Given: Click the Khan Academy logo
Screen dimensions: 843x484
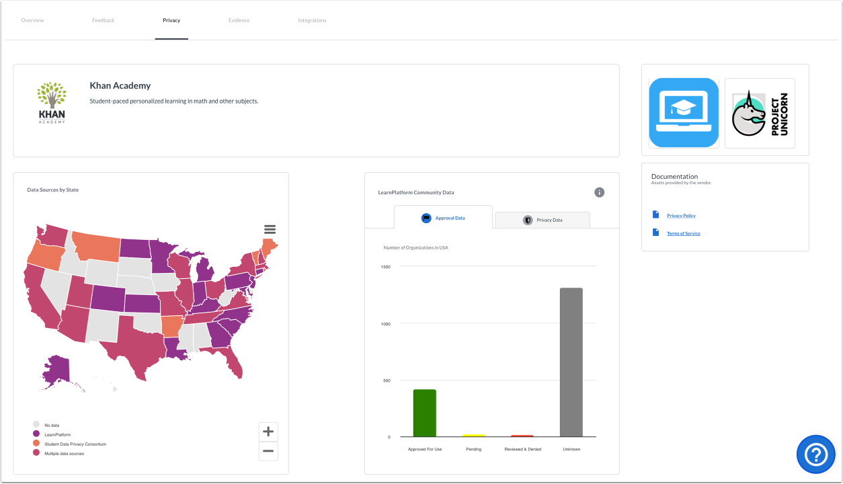Looking at the screenshot, I should pyautogui.click(x=52, y=102).
